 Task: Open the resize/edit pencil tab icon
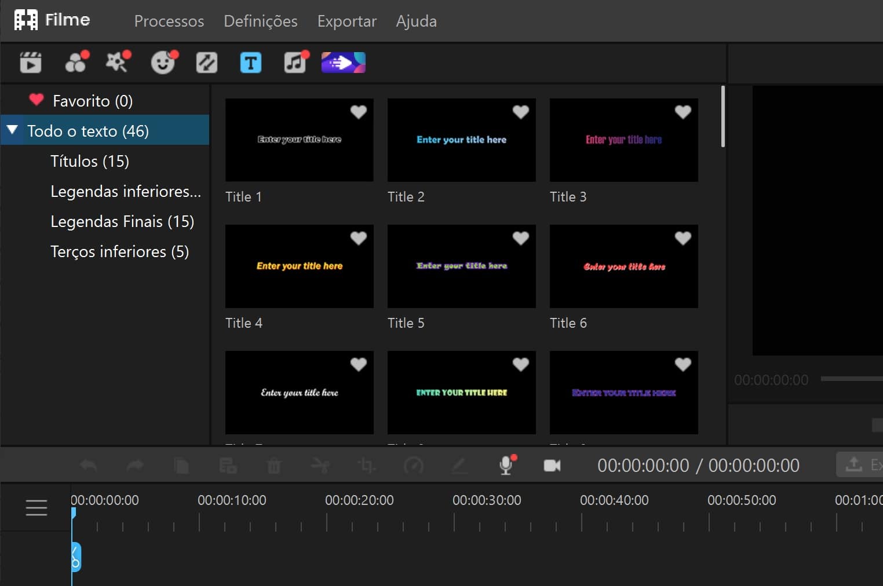(x=207, y=63)
